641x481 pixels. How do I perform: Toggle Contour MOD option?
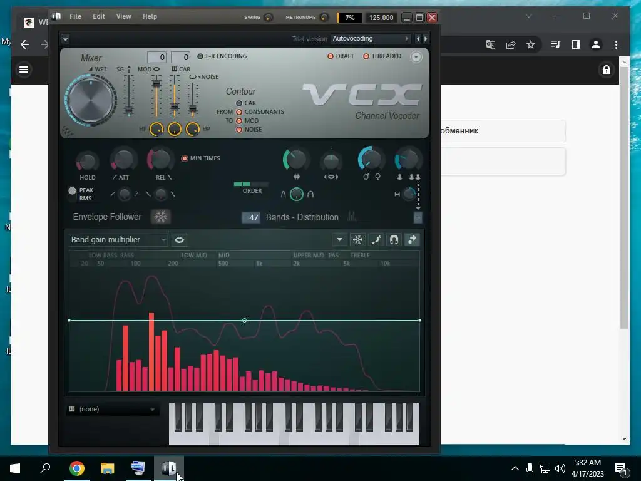239,121
